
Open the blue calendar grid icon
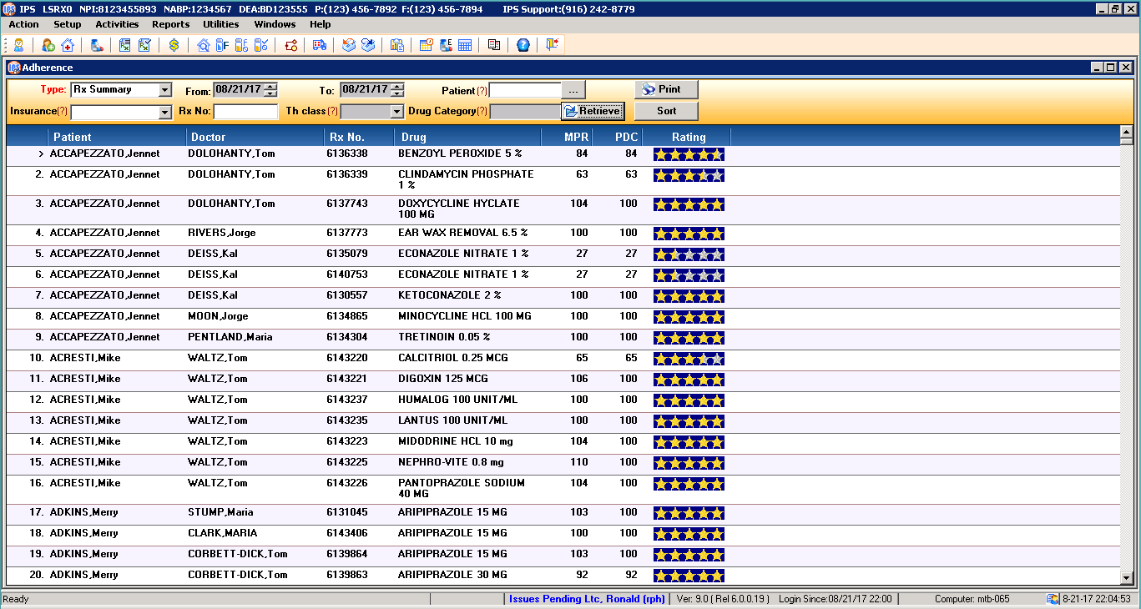point(465,45)
